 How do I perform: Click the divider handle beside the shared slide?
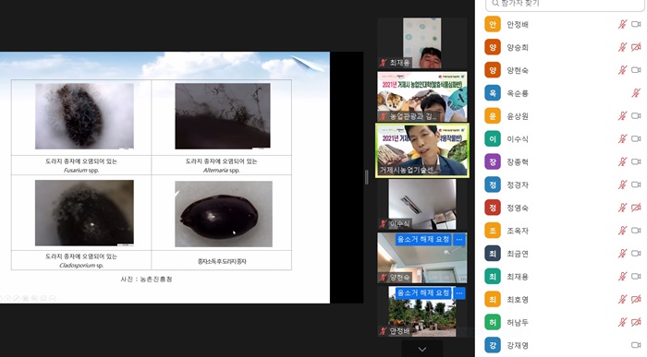click(366, 177)
